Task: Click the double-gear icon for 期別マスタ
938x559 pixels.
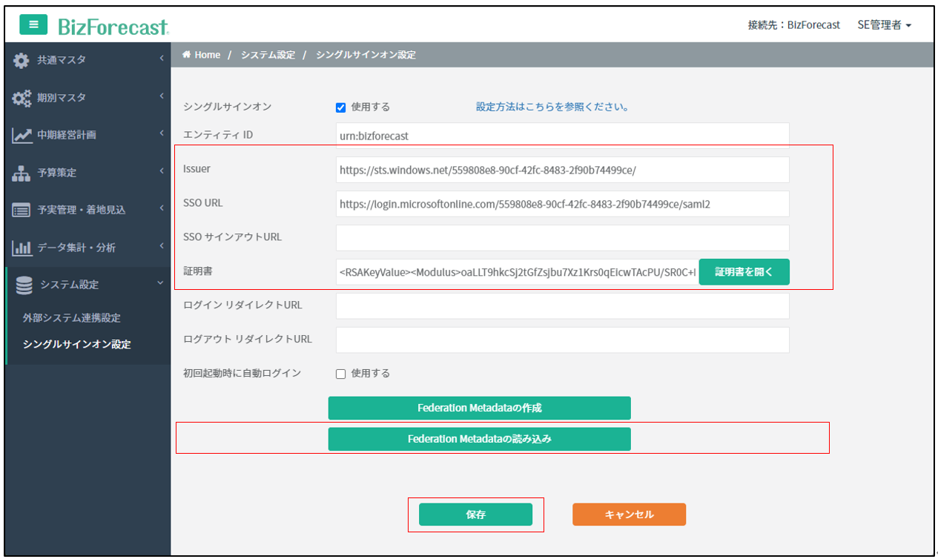Action: tap(22, 98)
